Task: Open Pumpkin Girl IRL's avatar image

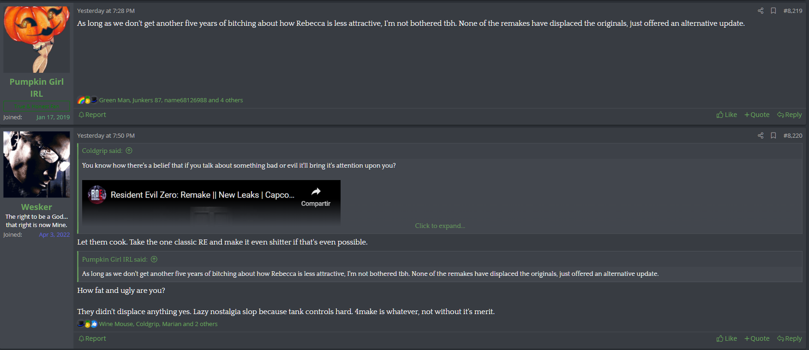Action: click(36, 39)
